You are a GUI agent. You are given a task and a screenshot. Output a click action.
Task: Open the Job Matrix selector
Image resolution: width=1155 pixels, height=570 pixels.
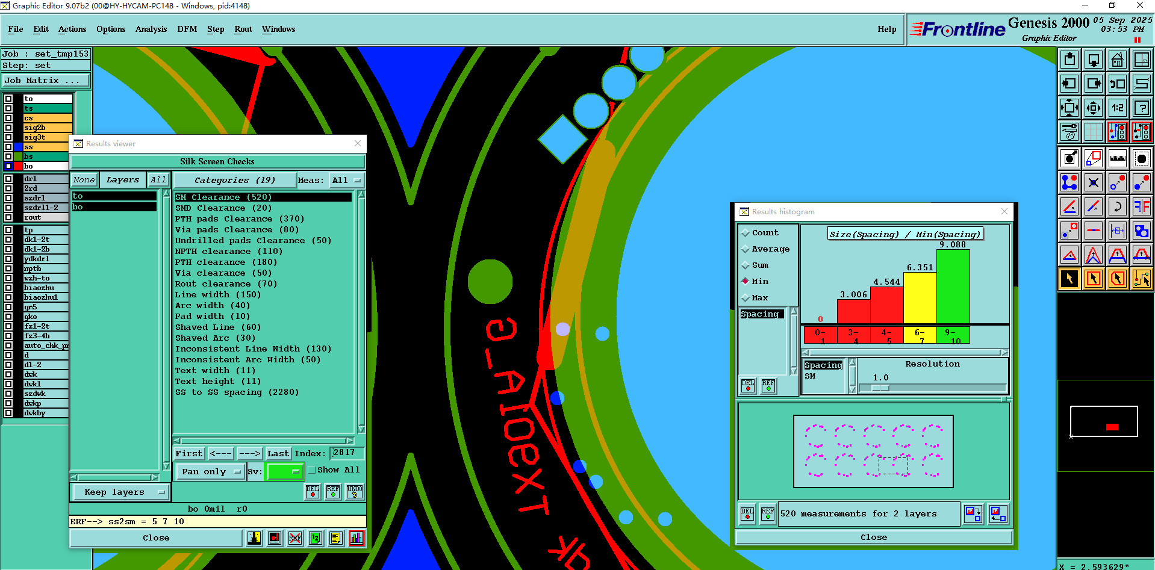click(x=46, y=81)
